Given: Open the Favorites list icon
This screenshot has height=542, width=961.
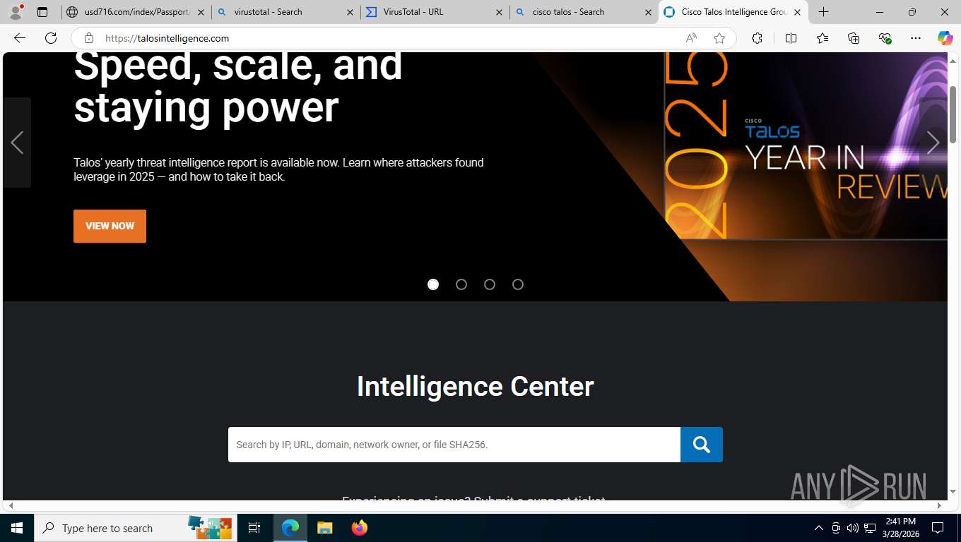Looking at the screenshot, I should 823,38.
